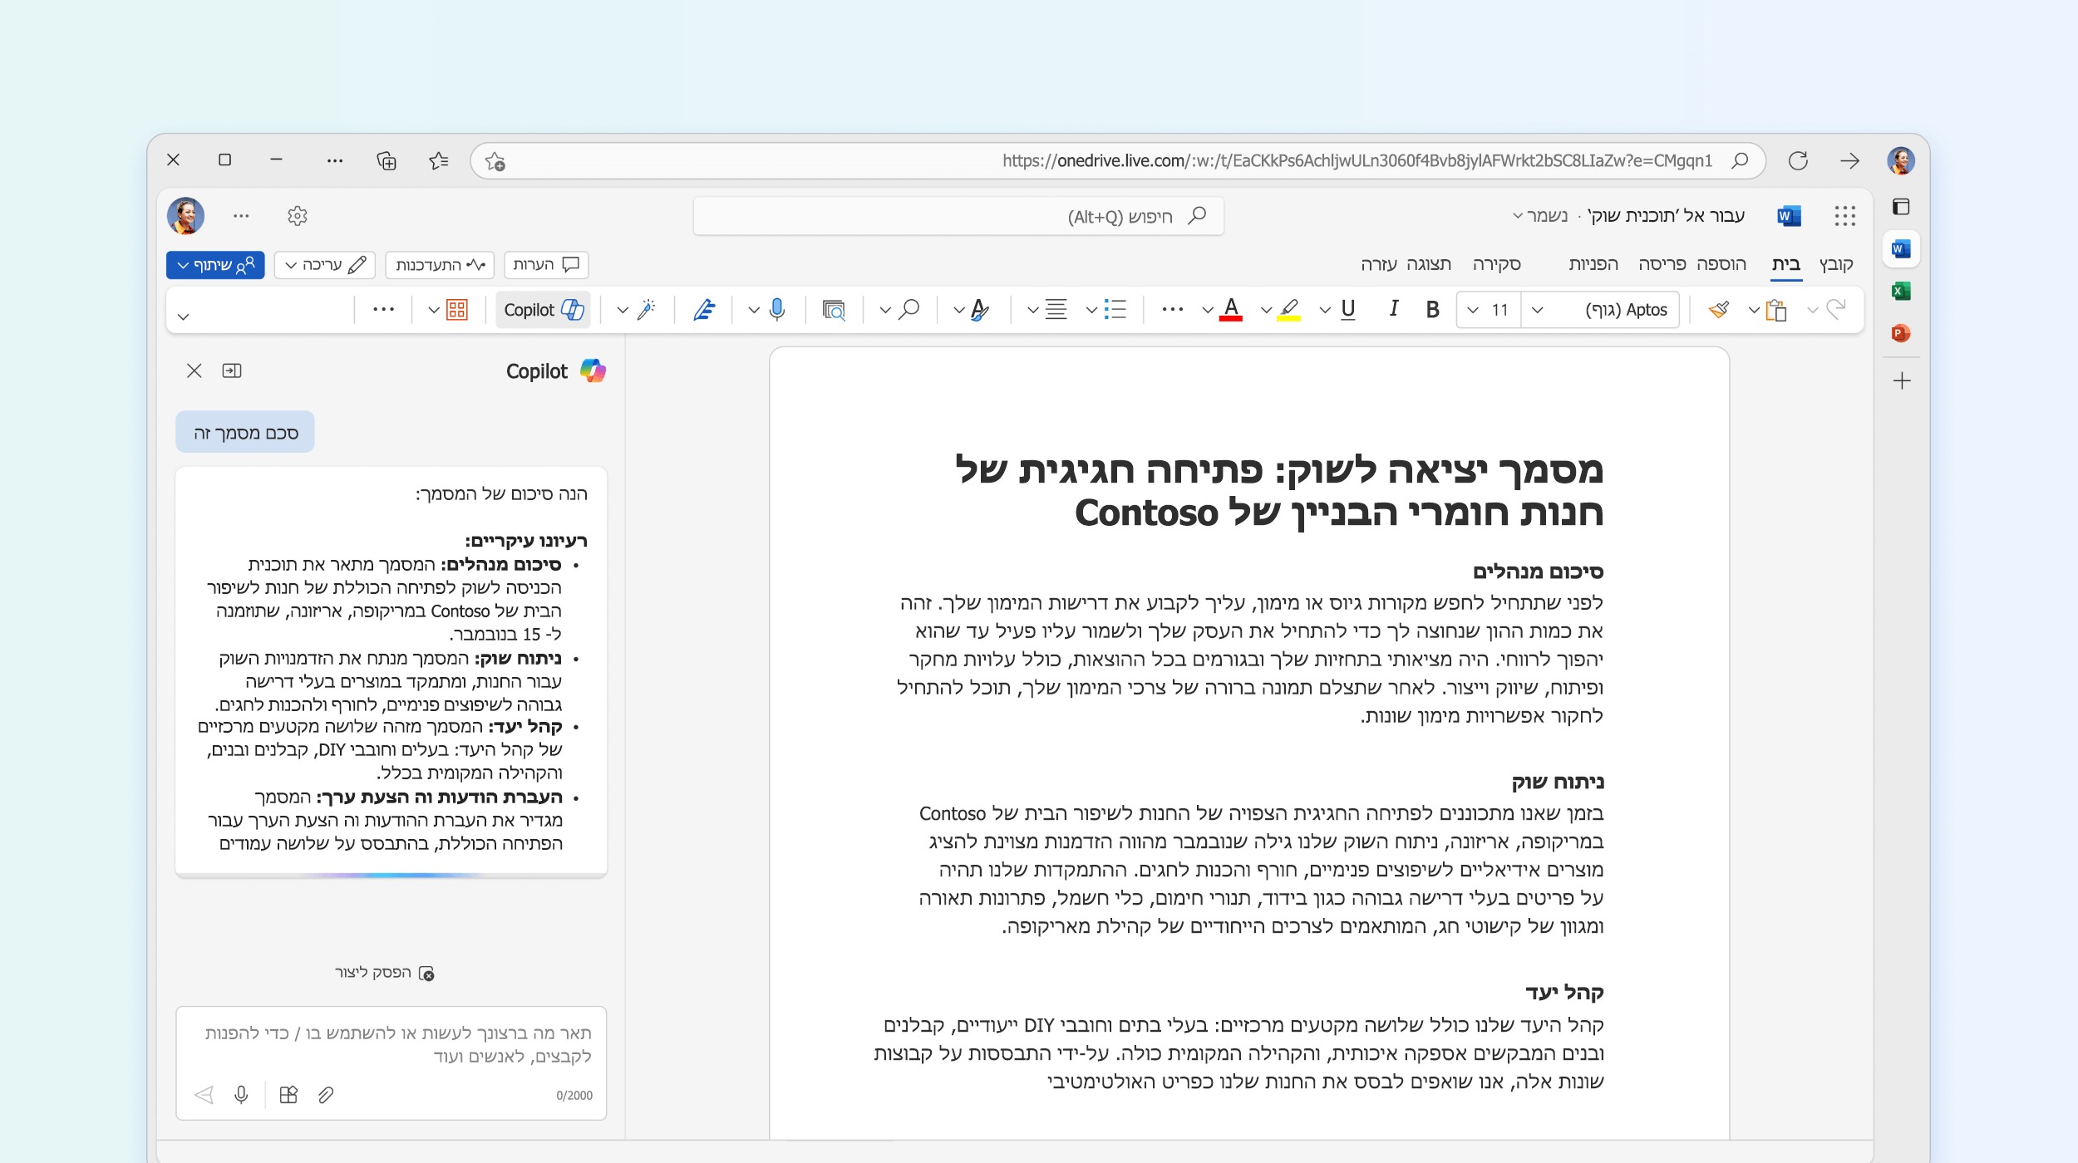Click the סכם מסמך זה prompt chip

245,432
